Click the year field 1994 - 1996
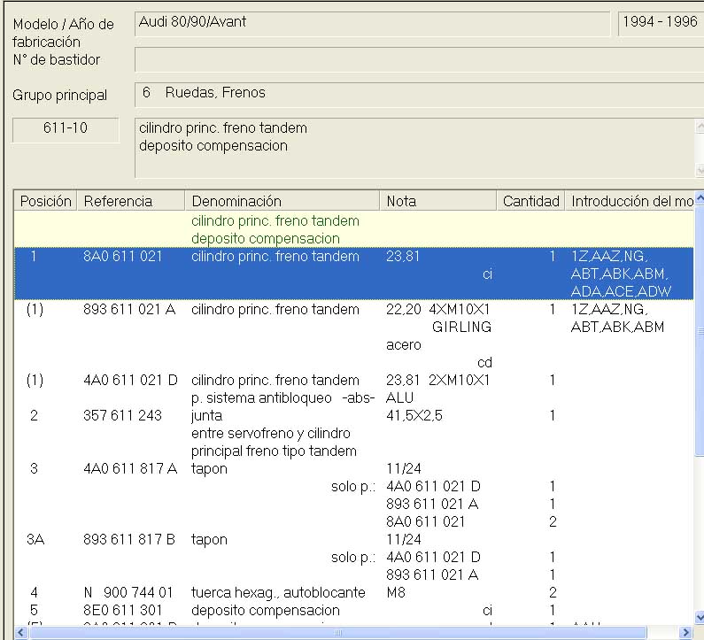This screenshot has height=640, width=704. (661, 23)
